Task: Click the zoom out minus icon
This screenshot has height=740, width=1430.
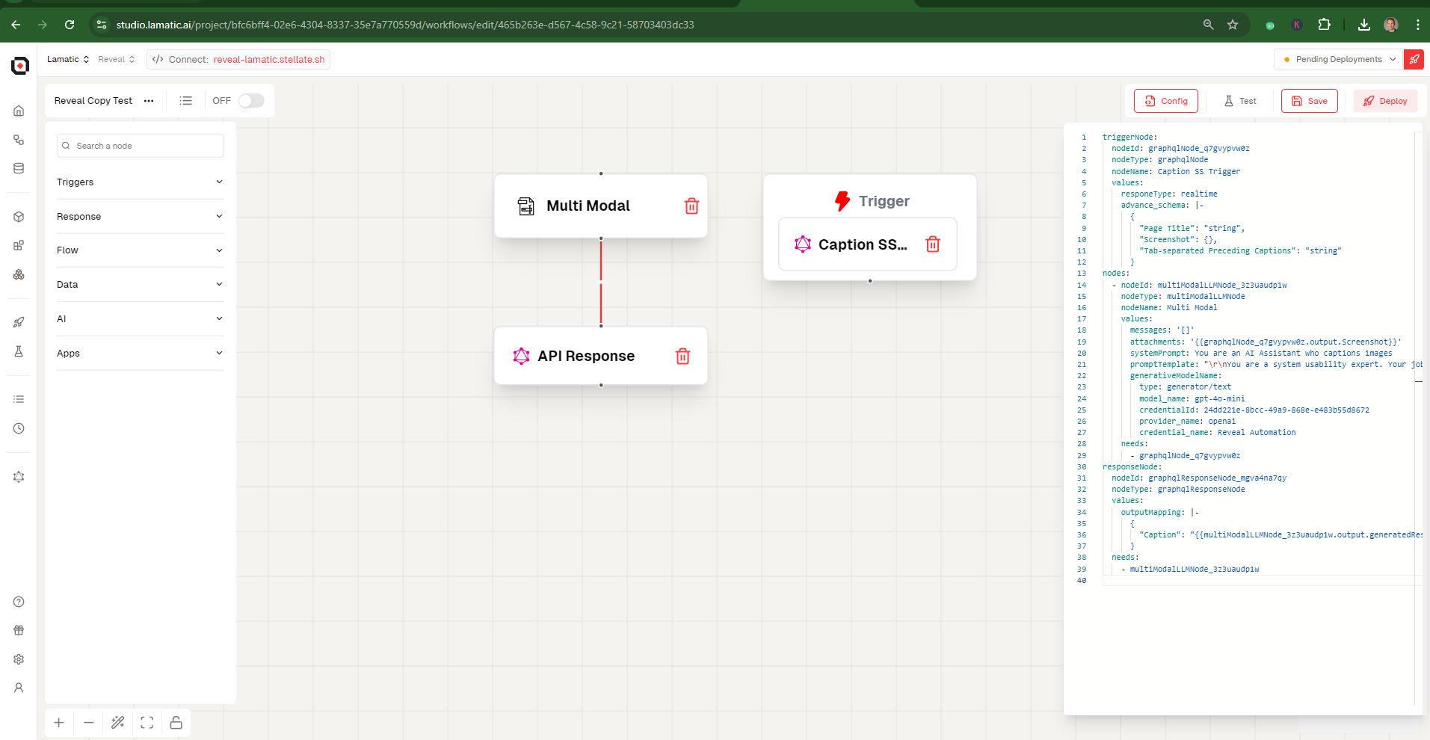Action: 88,723
